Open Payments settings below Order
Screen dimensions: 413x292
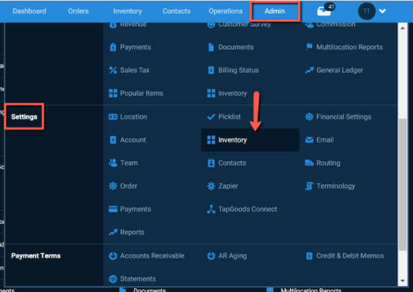135,209
